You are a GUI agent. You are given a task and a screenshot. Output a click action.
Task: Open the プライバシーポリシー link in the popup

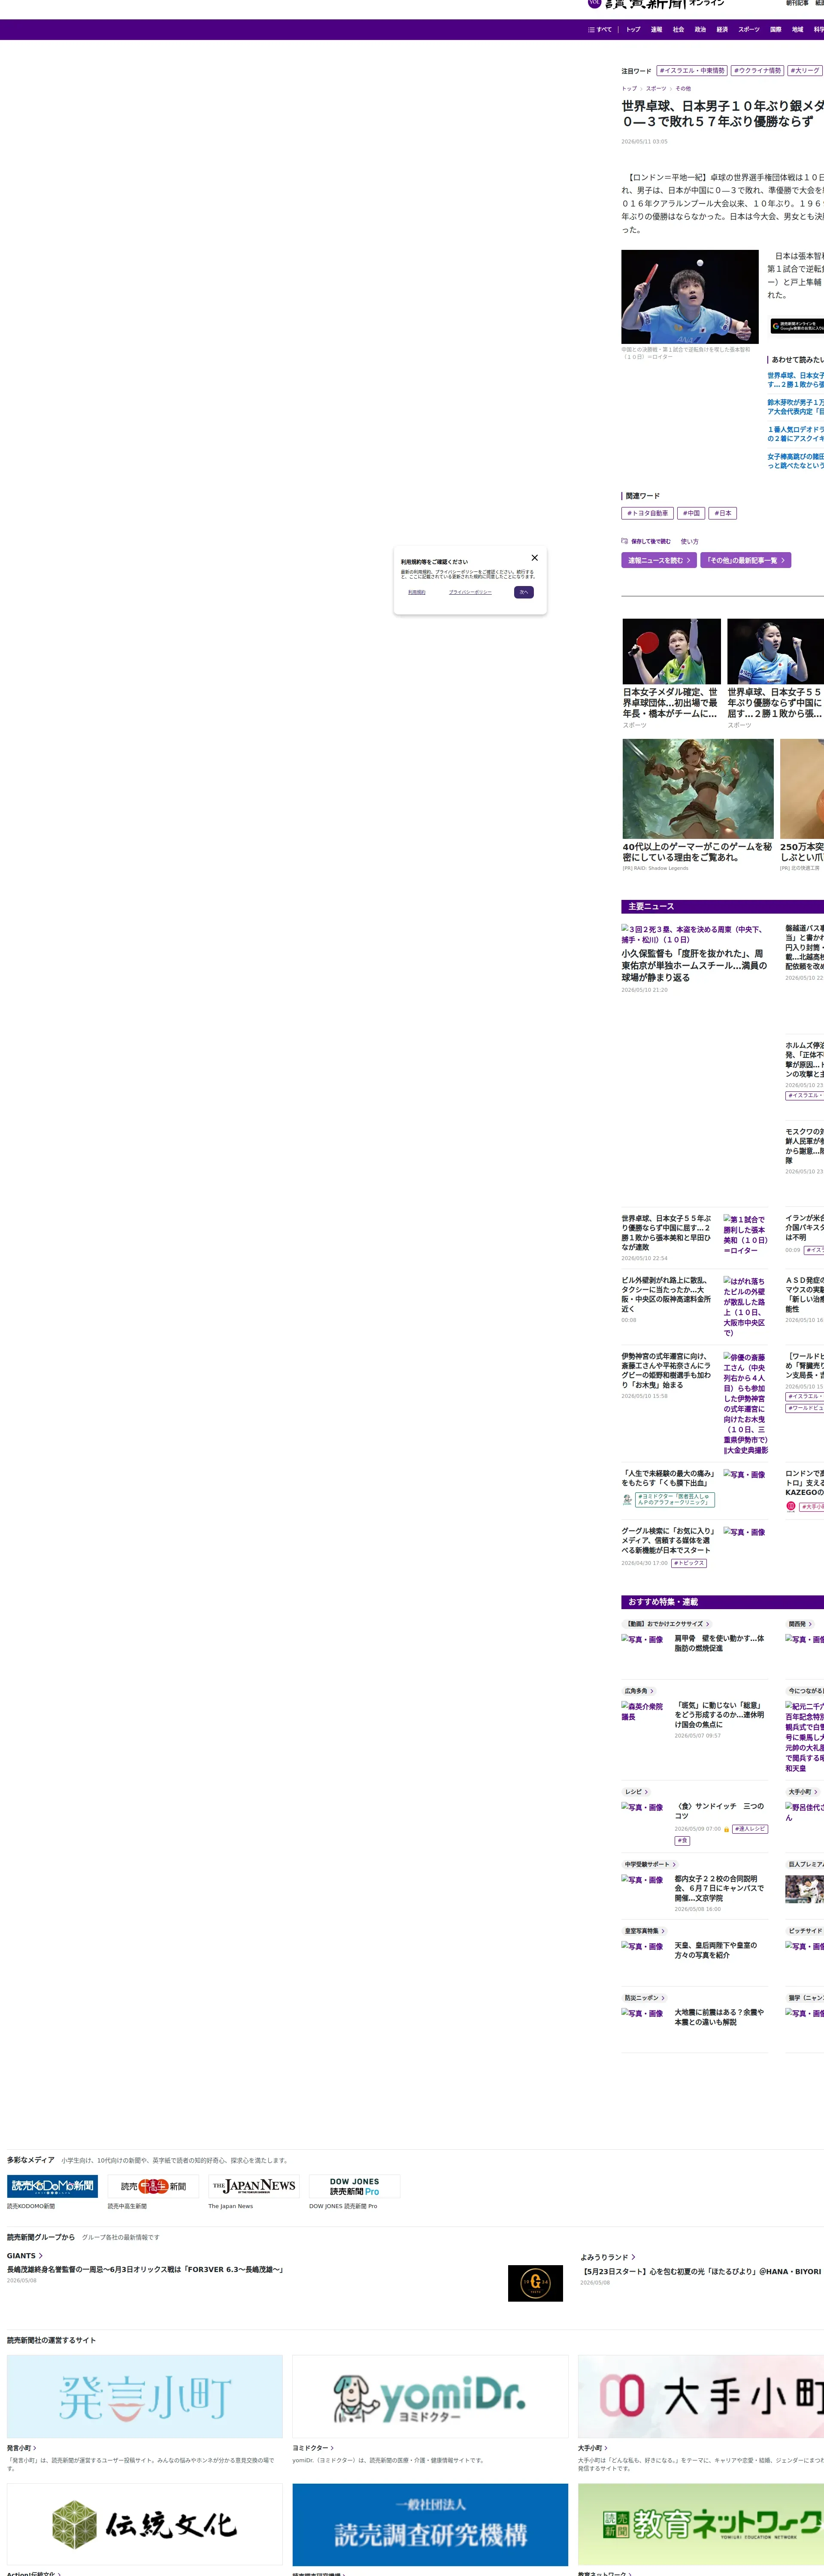point(470,592)
